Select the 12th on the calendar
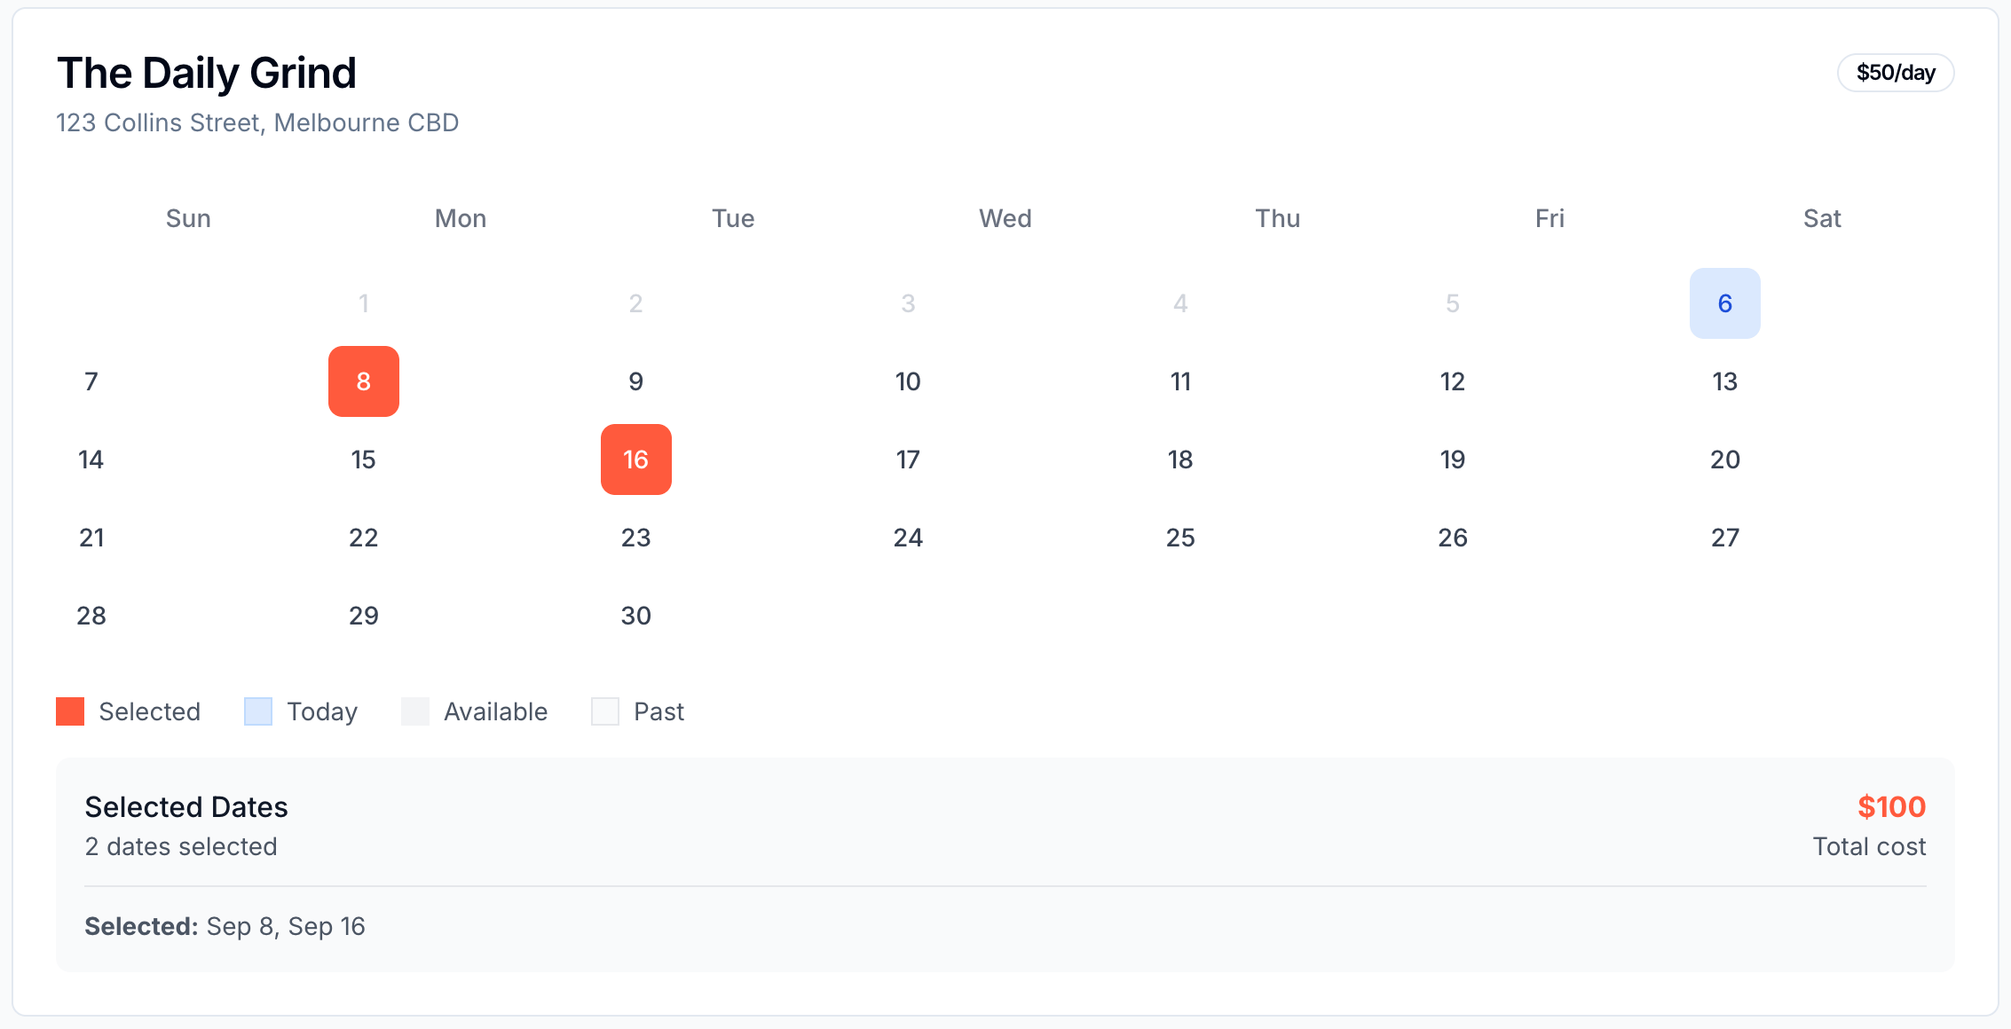The height and width of the screenshot is (1029, 2011). pyautogui.click(x=1452, y=381)
